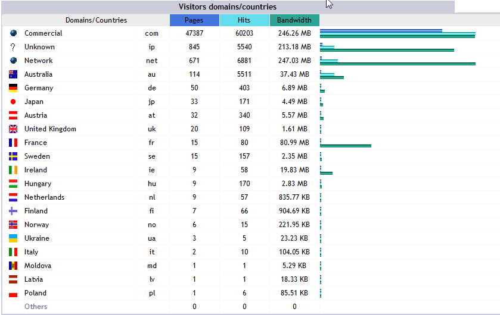Screen dimensions: 500x315
Task: Click the jp domain code
Action: tap(151, 102)
